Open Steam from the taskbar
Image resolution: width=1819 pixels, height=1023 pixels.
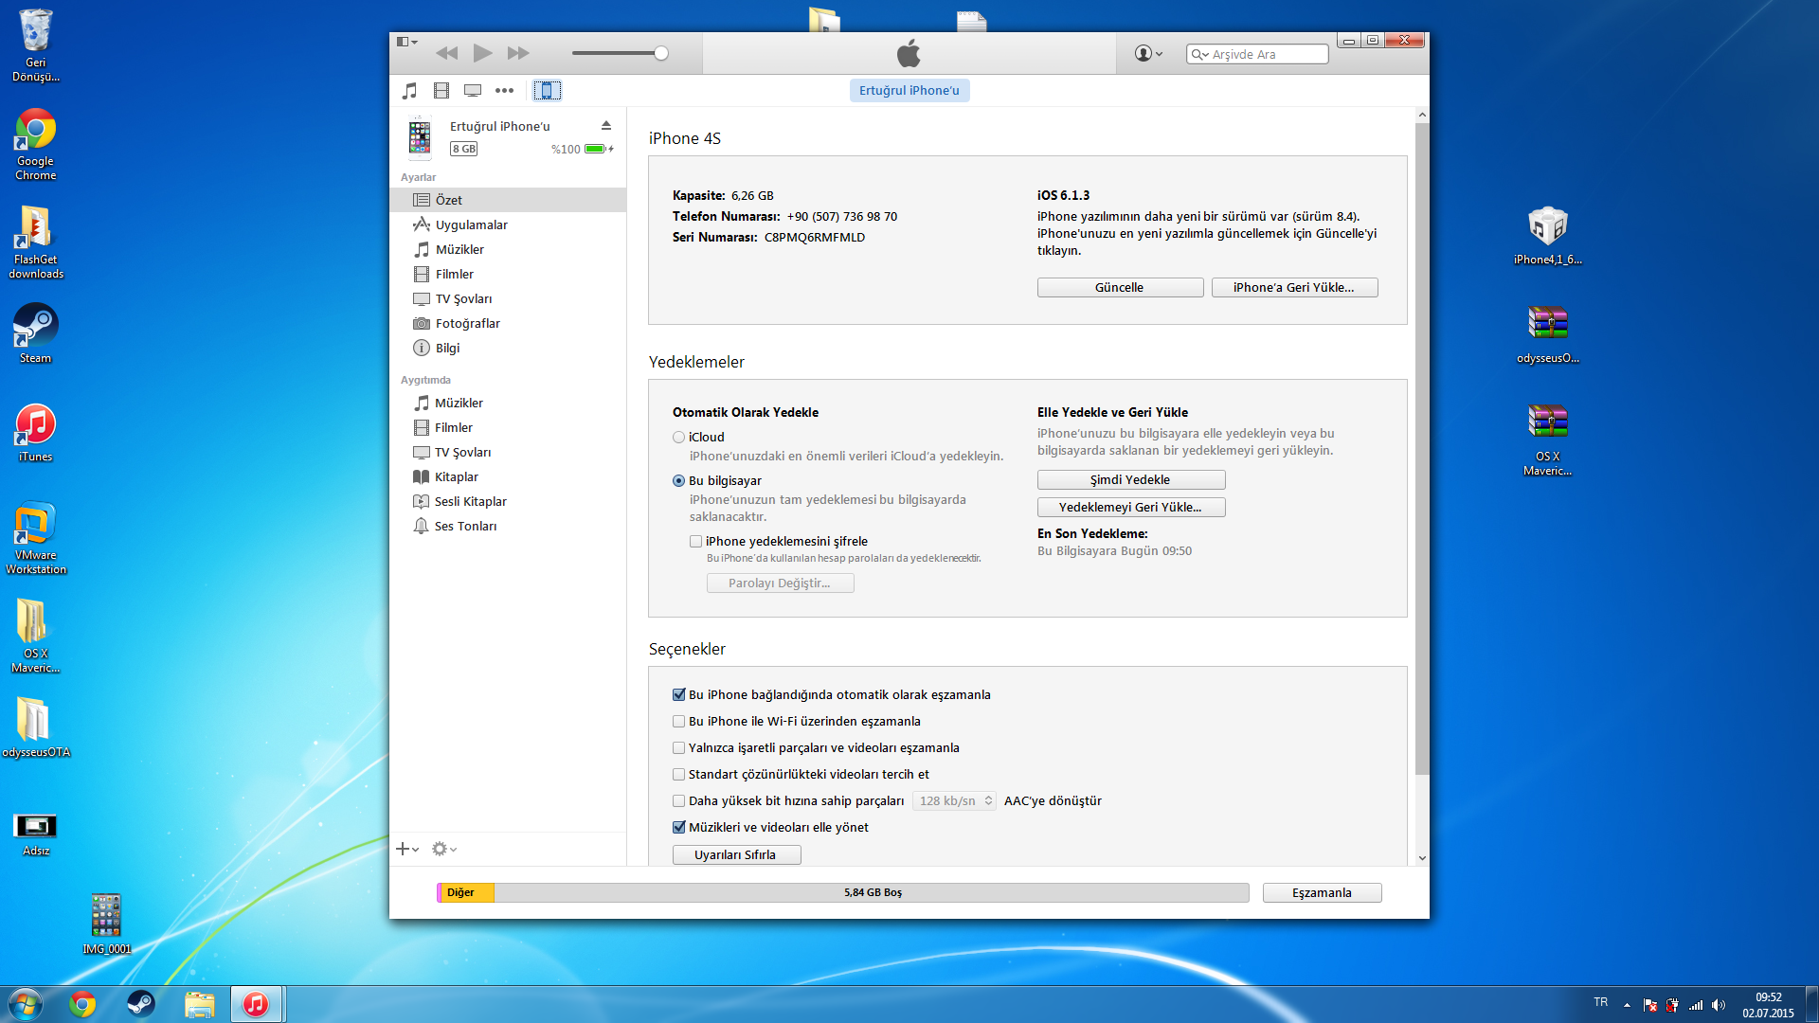(141, 1004)
